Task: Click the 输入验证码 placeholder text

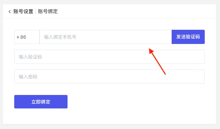Action: (30, 57)
